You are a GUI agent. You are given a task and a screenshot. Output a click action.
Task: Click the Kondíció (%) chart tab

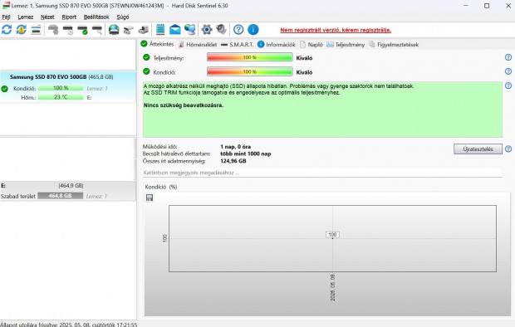(161, 187)
